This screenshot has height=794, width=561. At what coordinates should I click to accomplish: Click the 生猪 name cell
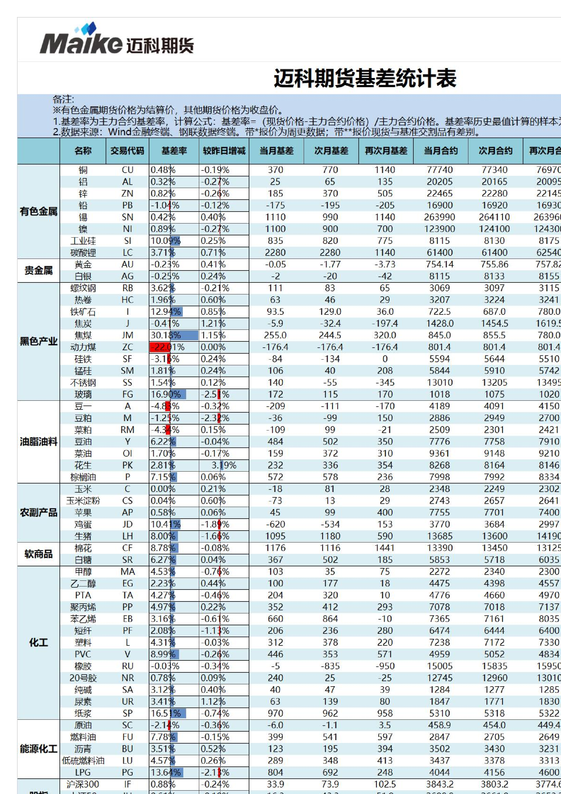(83, 536)
